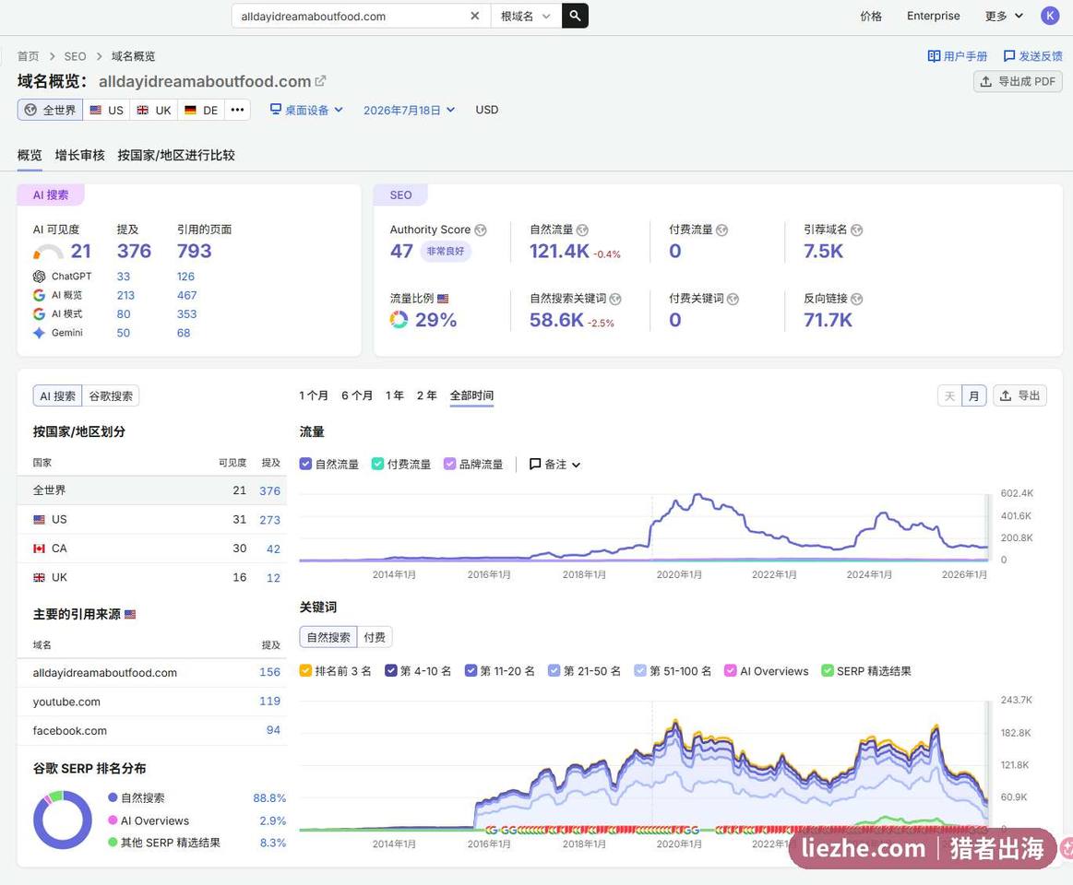
Task: Toggle 第 11-20 名 checkbox
Action: pyautogui.click(x=471, y=670)
